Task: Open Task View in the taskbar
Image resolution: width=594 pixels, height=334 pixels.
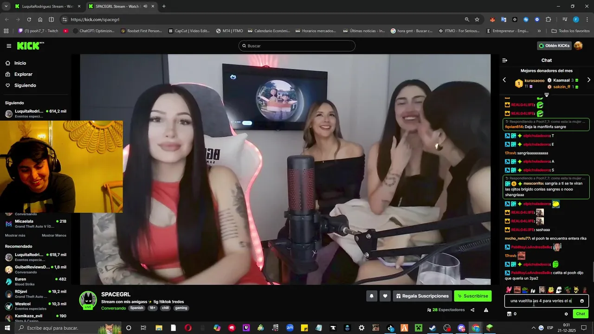Action: (143, 328)
